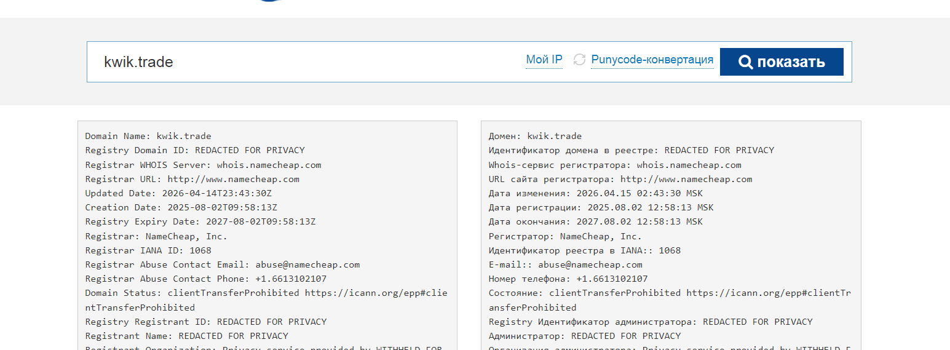Select 'Администратор: REDACTED FOR PRIVACY' line
This screenshot has height=350, width=950.
585,336
